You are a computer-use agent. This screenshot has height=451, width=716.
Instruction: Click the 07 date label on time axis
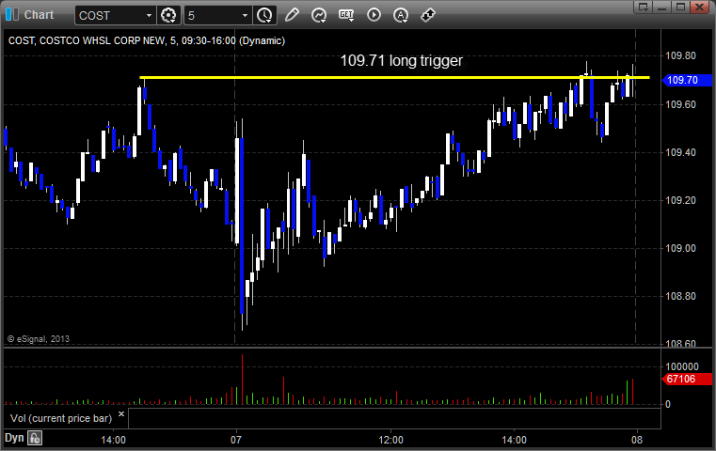click(235, 440)
